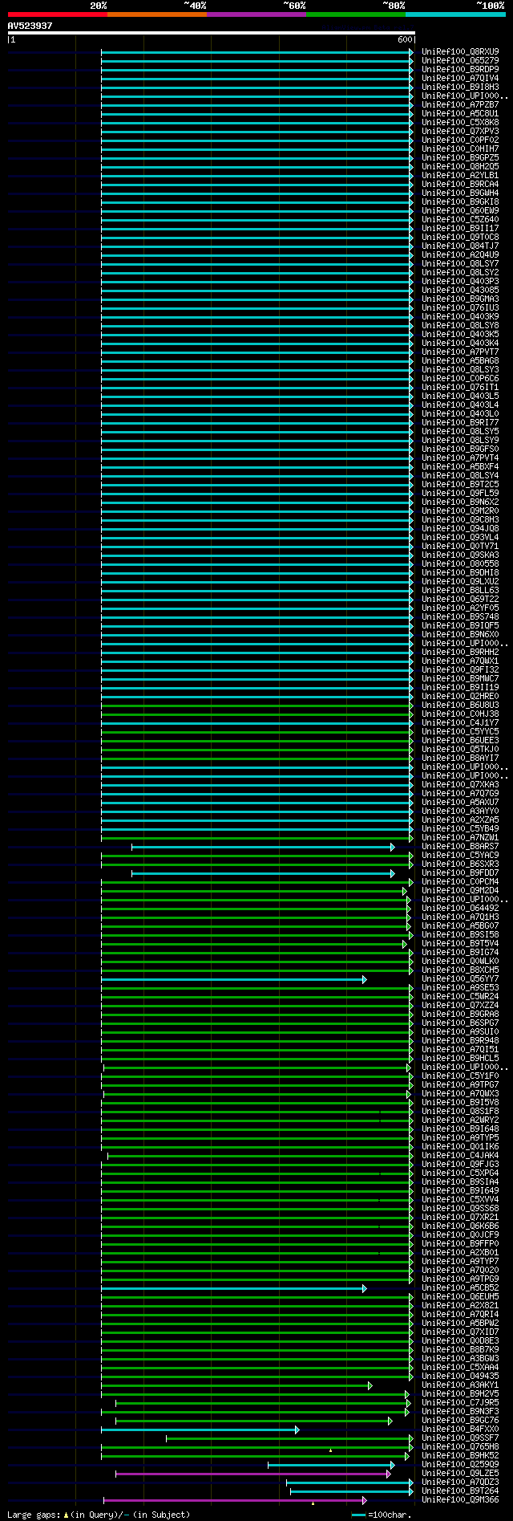Select the UniRef100_A3AYY0 label

click(460, 811)
